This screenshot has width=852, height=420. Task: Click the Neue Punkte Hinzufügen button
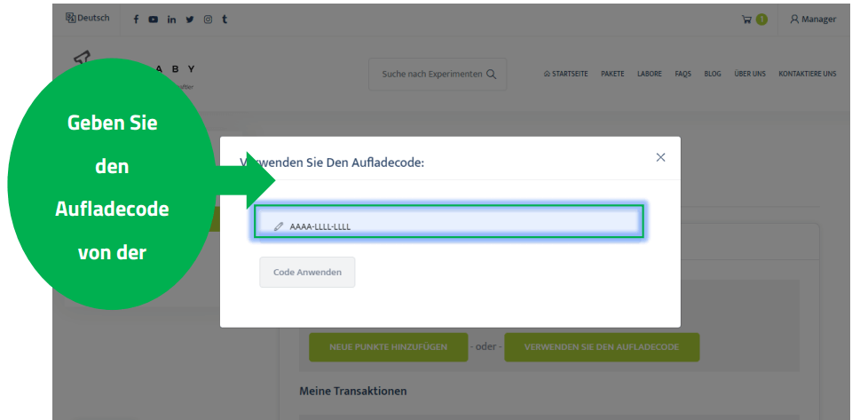click(388, 347)
